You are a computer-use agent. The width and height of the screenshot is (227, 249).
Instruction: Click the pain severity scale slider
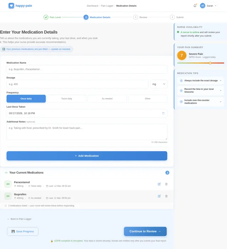pyautogui.click(x=201, y=63)
